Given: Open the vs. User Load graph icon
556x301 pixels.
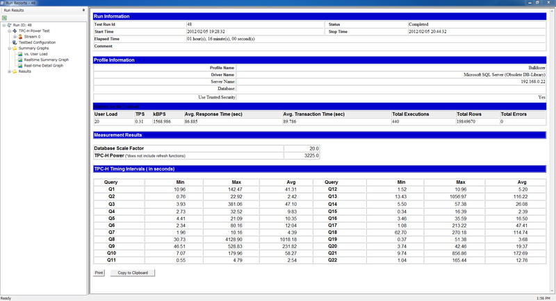Looking at the screenshot, I should 20,54.
